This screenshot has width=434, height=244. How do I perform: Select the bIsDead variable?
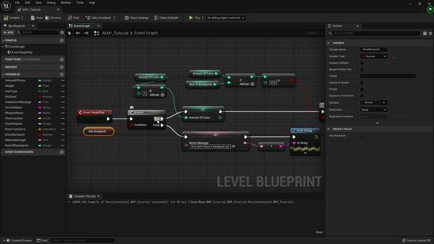[x=11, y=96]
